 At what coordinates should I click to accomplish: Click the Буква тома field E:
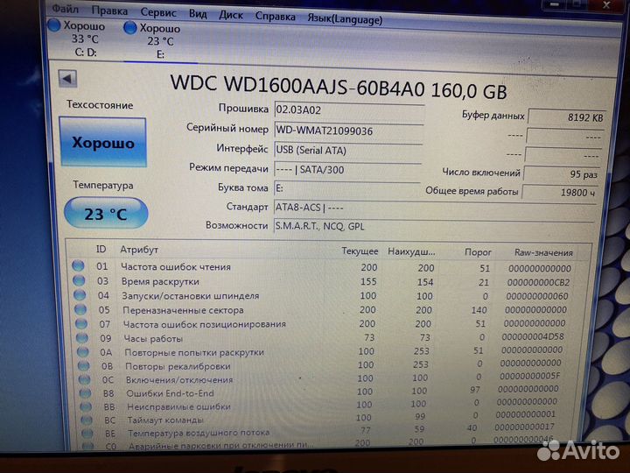(x=347, y=189)
